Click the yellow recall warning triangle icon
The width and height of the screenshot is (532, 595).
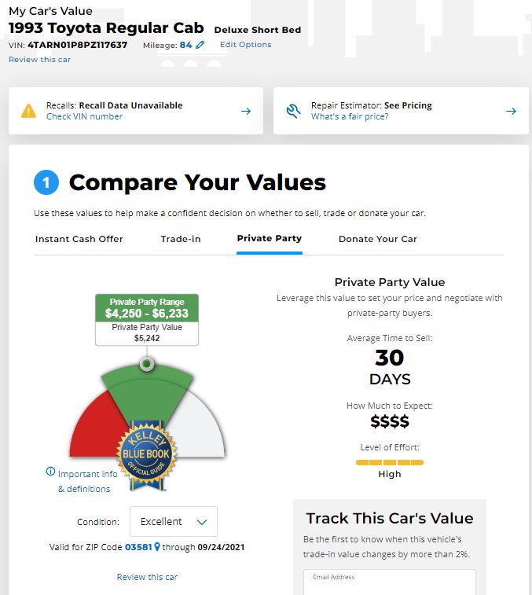[x=29, y=111]
